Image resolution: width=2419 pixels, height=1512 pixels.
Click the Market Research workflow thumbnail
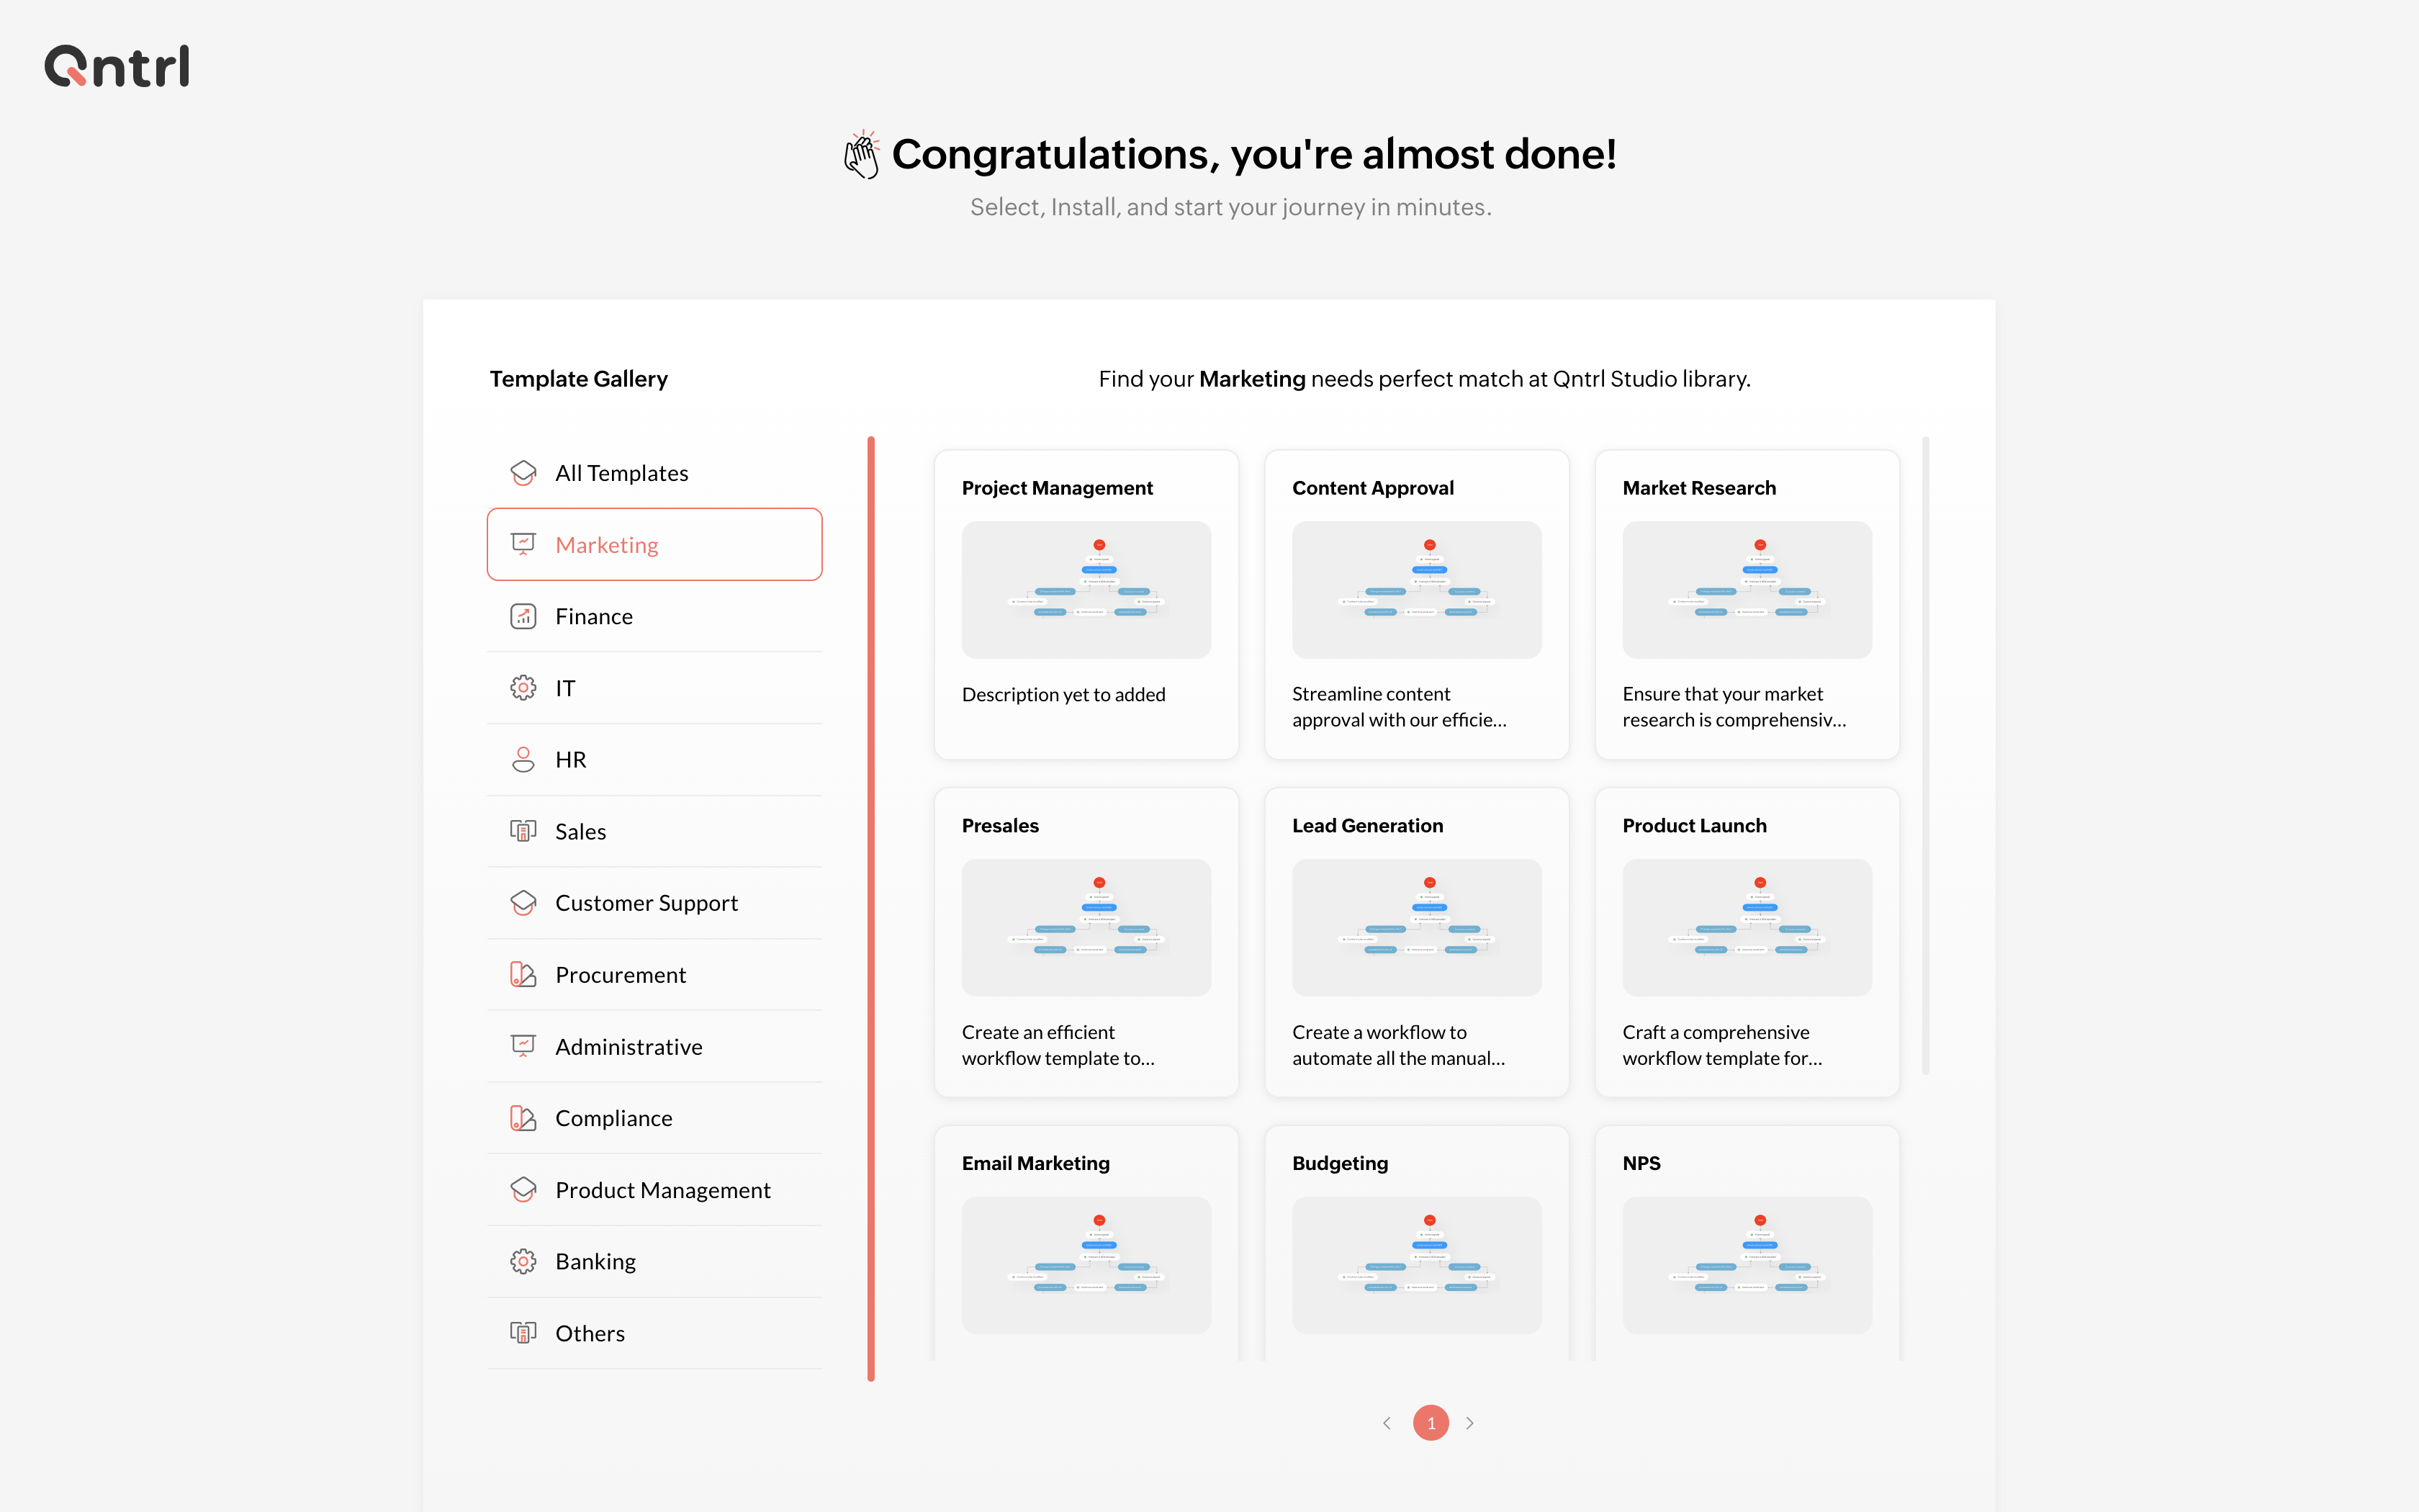point(1747,590)
